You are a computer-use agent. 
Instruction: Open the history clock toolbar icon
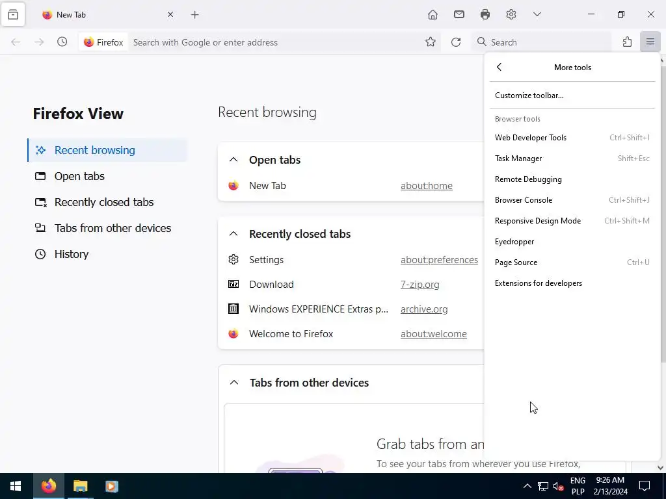click(62, 42)
